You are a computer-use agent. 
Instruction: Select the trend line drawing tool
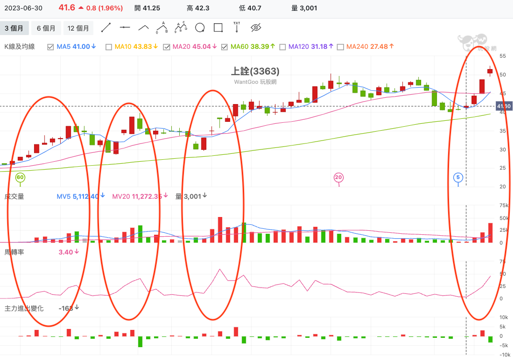point(106,28)
